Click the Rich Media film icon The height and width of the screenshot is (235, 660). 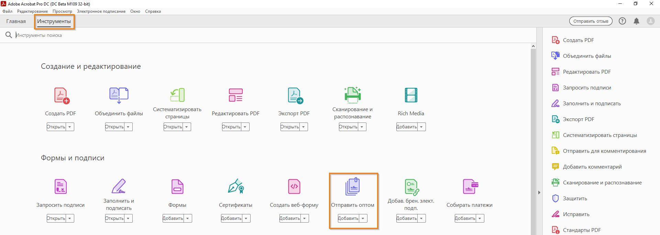411,95
